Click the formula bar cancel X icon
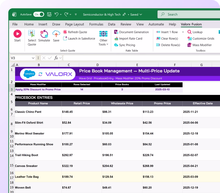The height and width of the screenshot is (193, 220). [44, 58]
